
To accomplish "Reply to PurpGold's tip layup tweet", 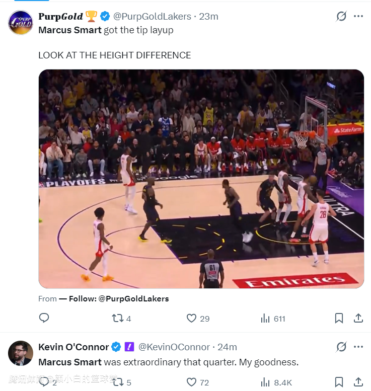I will point(44,318).
